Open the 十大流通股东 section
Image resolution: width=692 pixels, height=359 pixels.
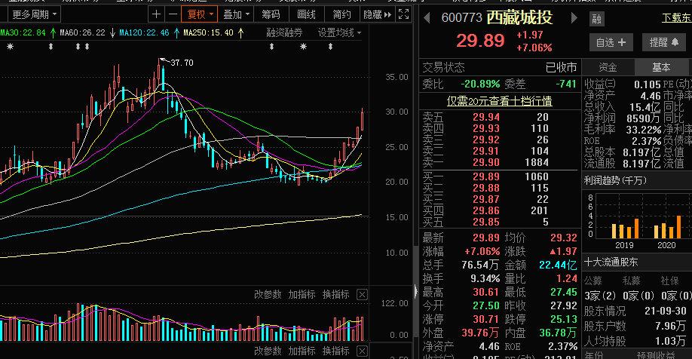click(x=611, y=262)
